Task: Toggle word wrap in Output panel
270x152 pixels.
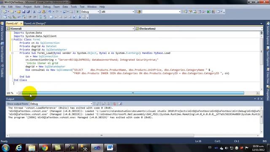Action: pyautogui.click(x=120, y=104)
